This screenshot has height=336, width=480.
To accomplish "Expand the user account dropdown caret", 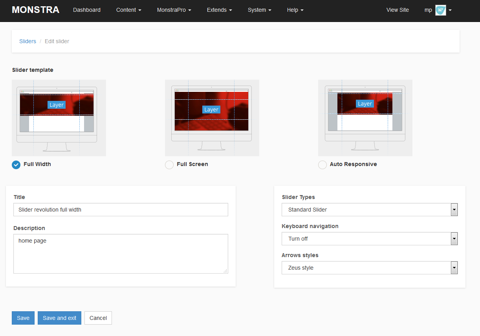I will coord(450,10).
